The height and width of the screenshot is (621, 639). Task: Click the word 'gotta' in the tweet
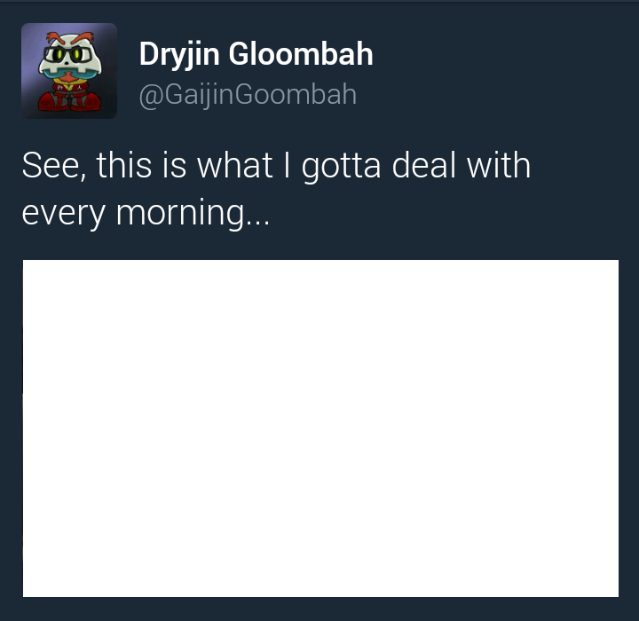(341, 166)
